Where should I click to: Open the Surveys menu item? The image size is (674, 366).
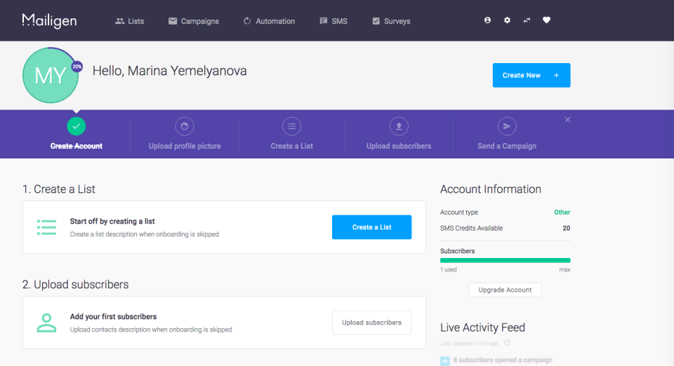[391, 21]
